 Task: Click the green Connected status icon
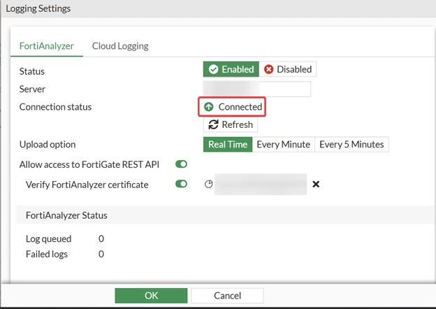click(208, 107)
